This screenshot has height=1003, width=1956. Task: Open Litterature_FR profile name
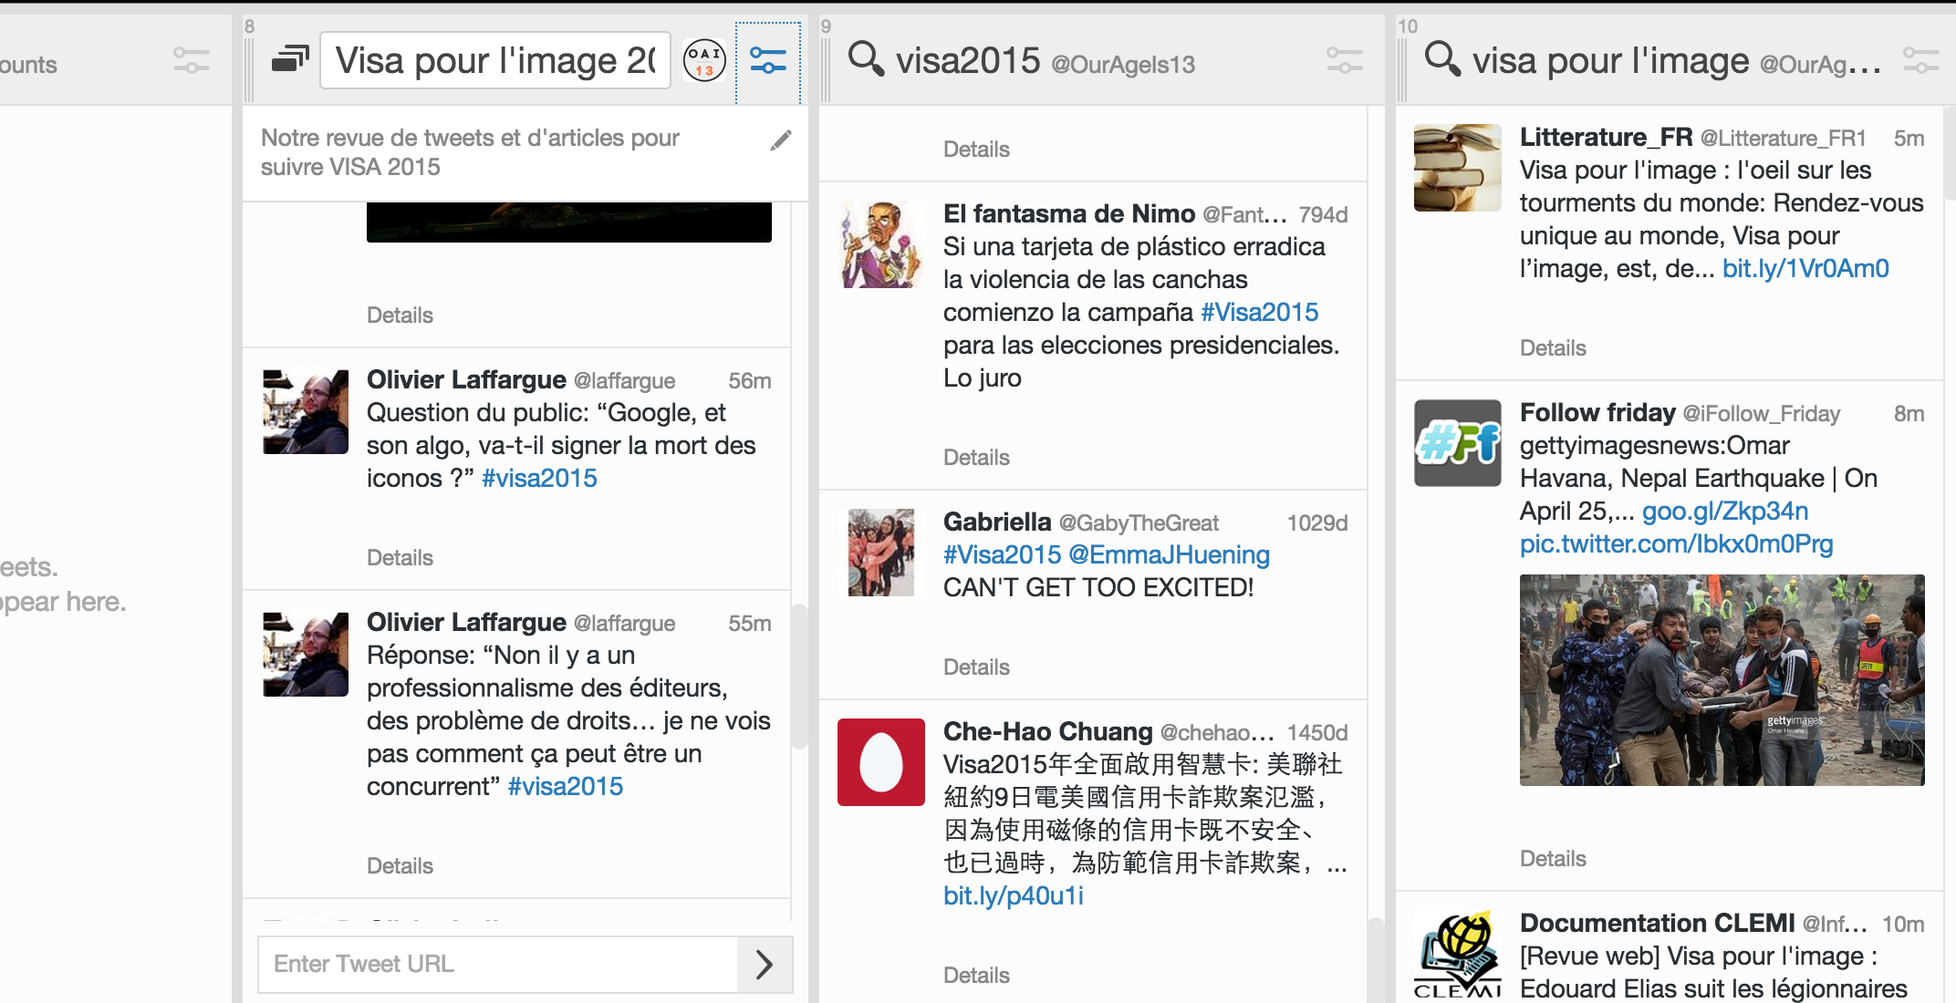click(1607, 137)
